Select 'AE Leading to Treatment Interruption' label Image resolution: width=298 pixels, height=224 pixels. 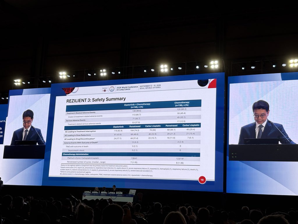coord(80,132)
